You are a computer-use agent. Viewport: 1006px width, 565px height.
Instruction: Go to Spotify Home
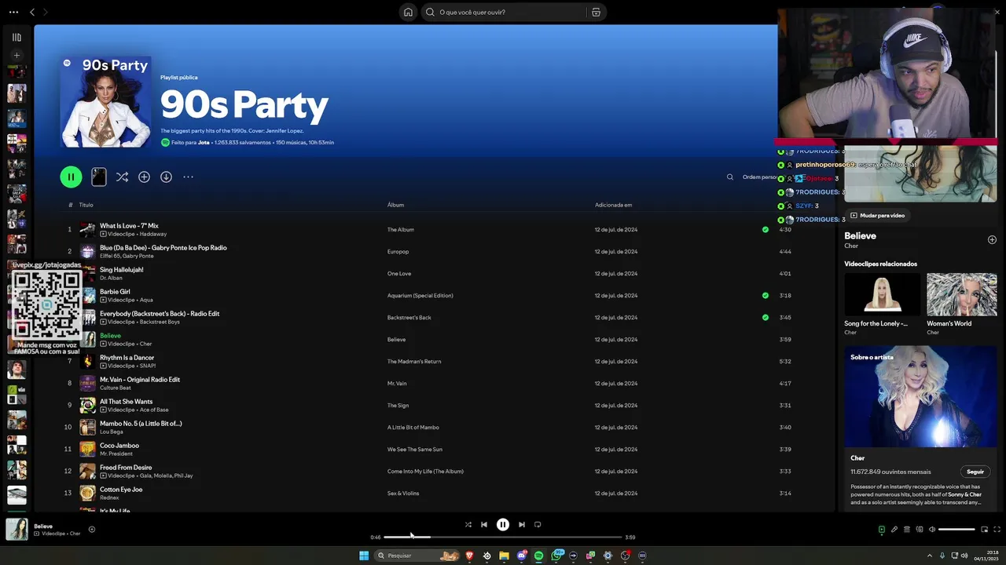click(x=408, y=12)
